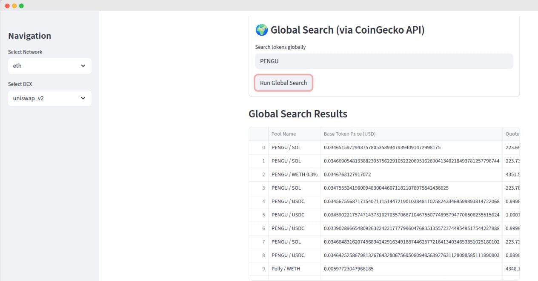Click the partially visible Quote column header
This screenshot has width=538, height=281.
point(512,134)
